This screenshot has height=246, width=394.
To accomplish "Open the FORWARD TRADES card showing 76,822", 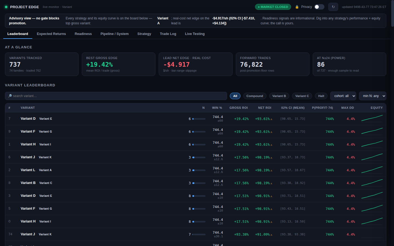I will 273,64.
